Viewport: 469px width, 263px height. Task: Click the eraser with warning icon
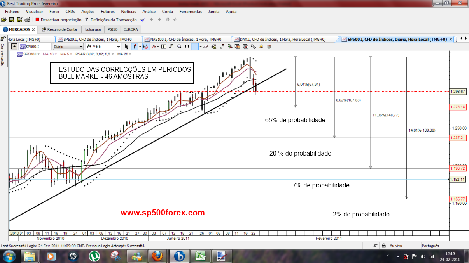[x=214, y=47]
